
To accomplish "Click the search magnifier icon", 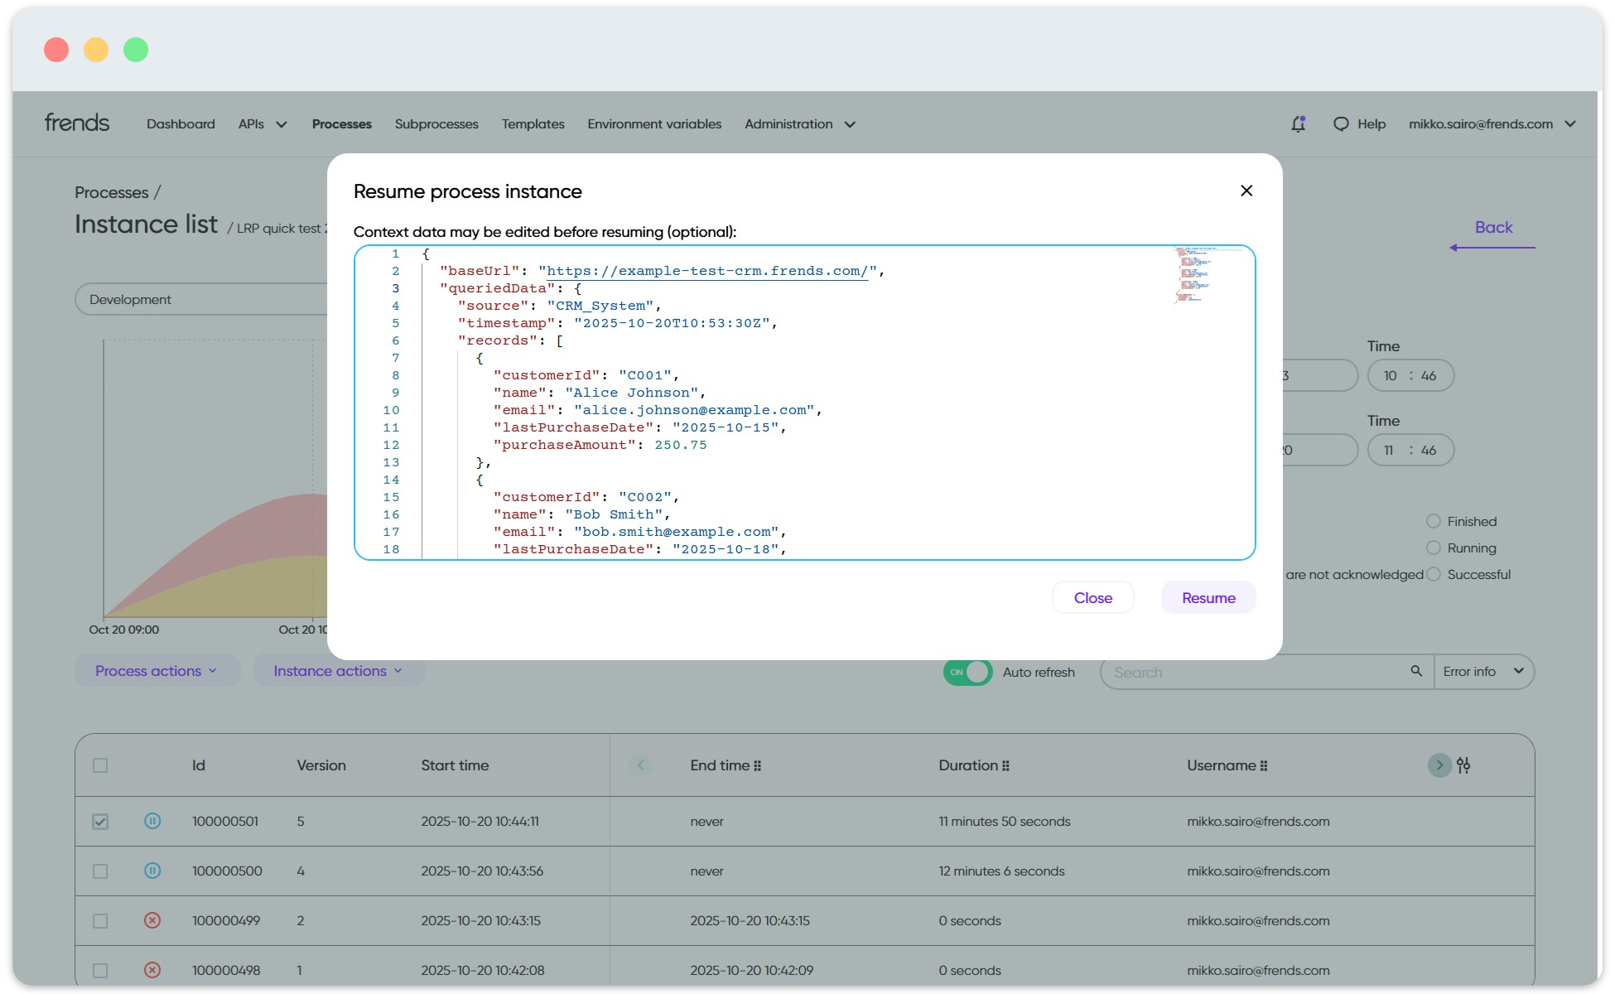I will click(x=1416, y=671).
